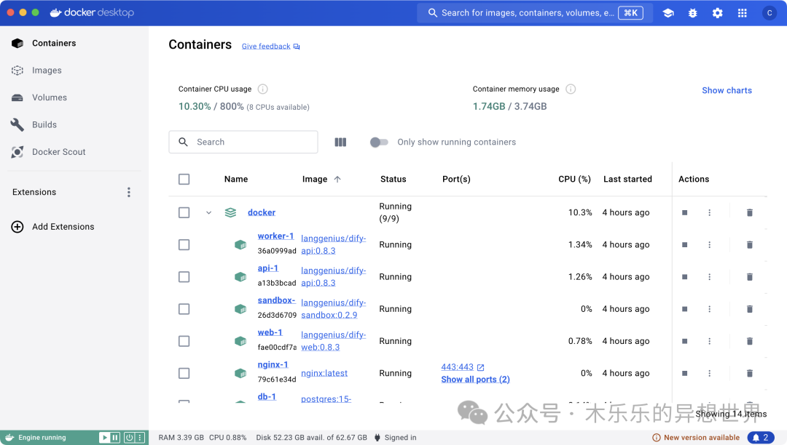Delete the docker compose stack
Screen dimensions: 787x445
click(749, 213)
